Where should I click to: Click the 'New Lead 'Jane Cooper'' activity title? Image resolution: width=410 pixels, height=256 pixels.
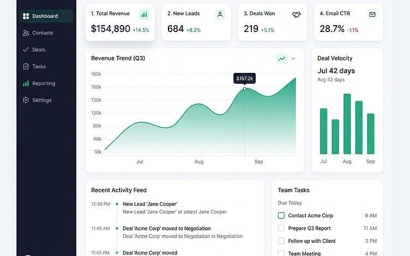click(150, 204)
